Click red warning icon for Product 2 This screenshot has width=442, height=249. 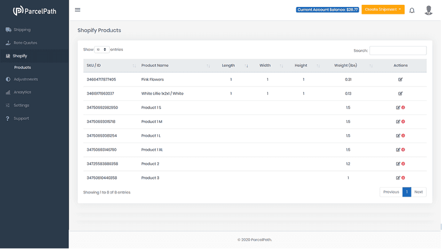point(403,164)
